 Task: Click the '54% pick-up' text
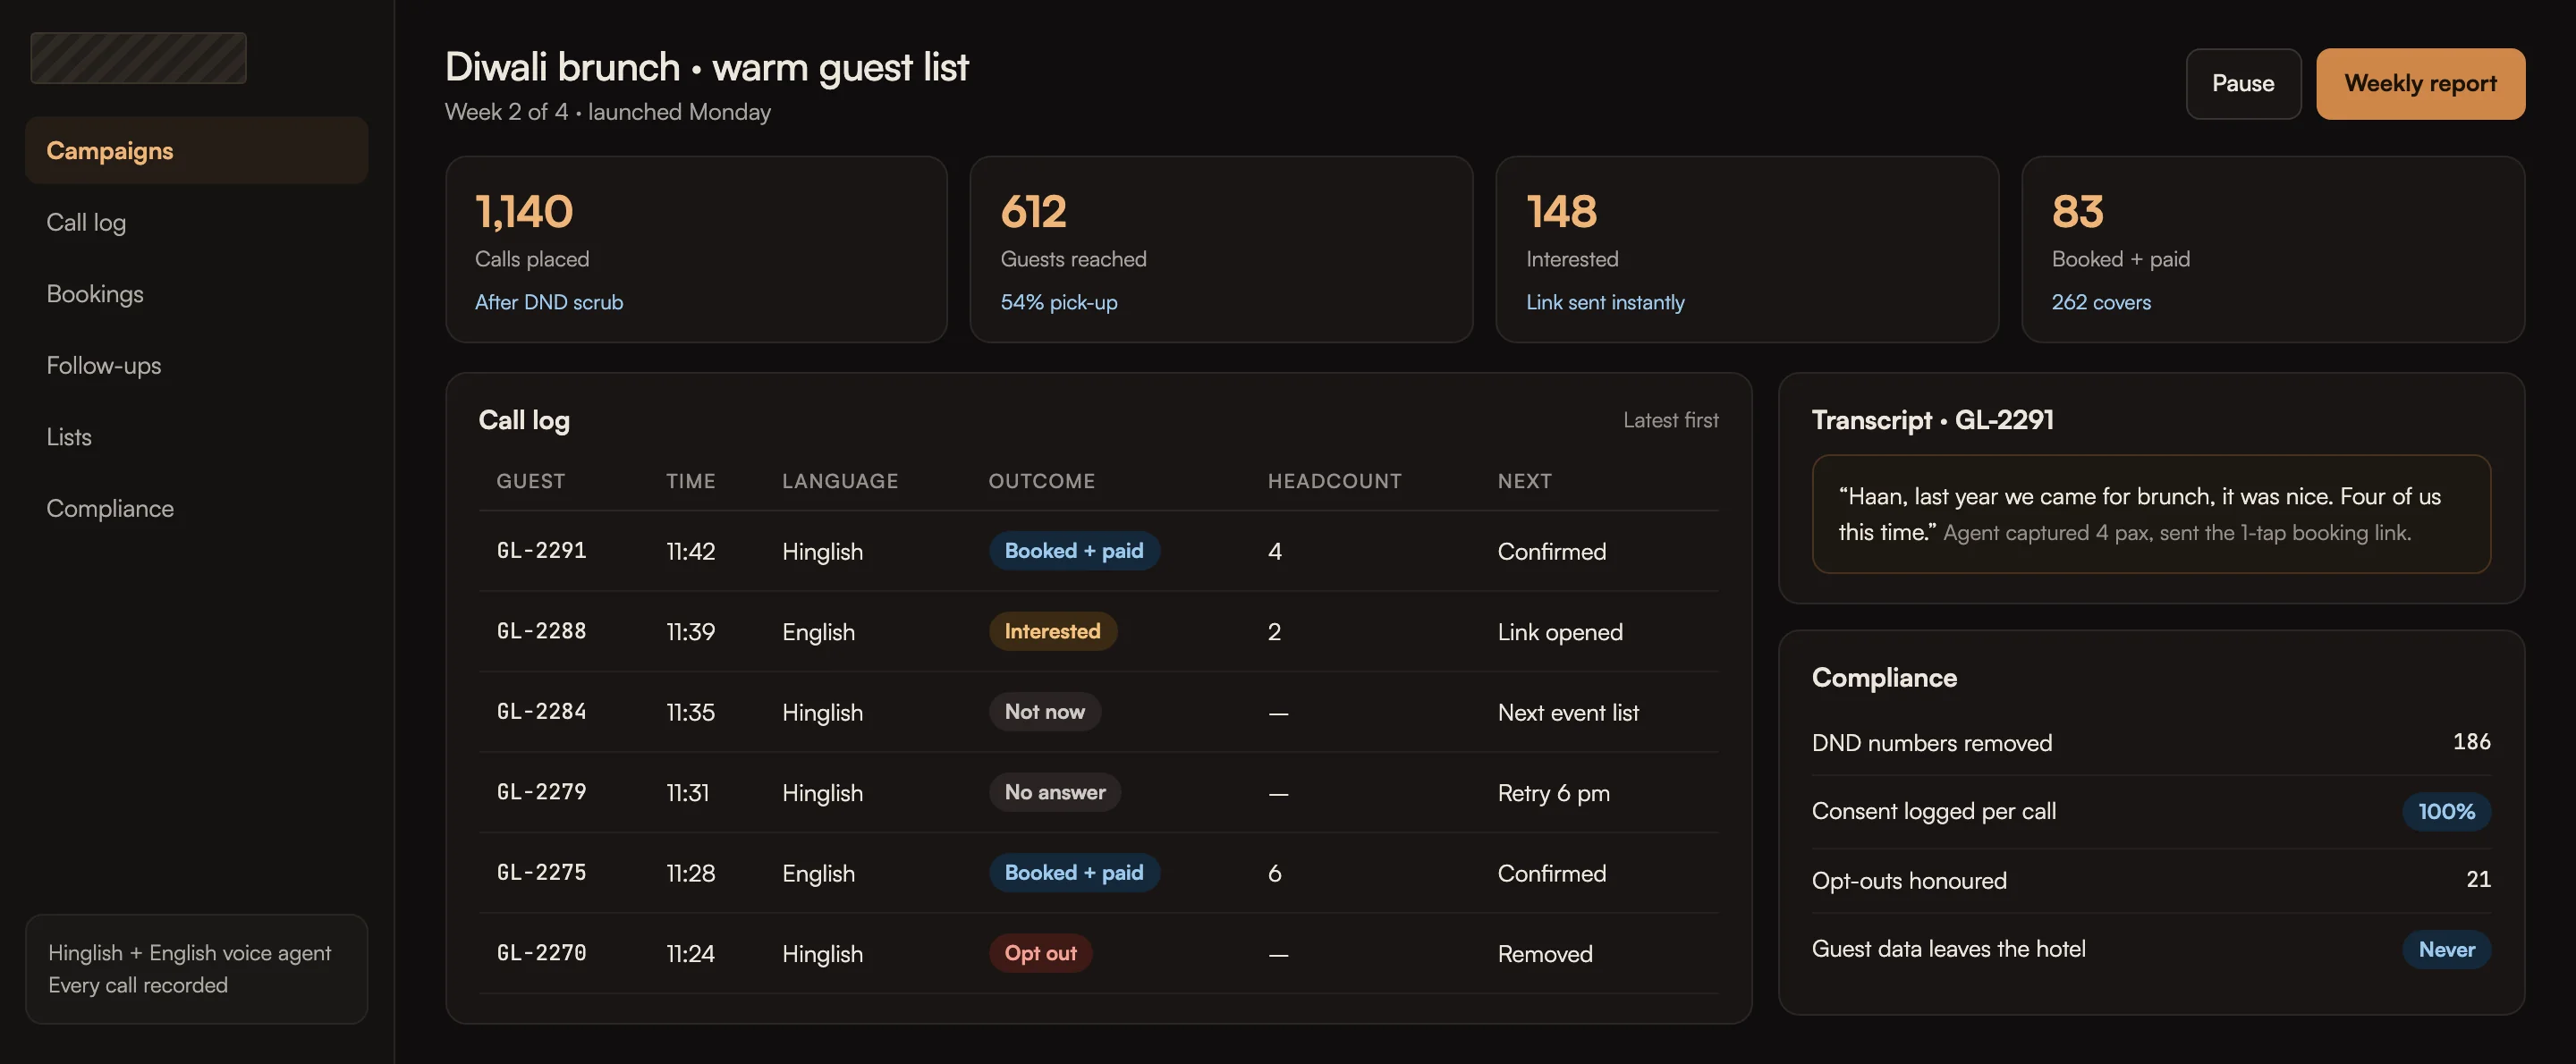[1059, 302]
